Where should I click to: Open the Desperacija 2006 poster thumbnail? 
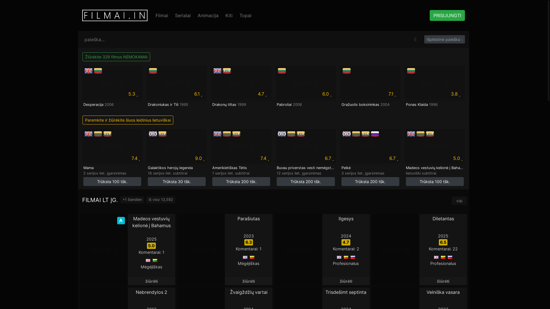click(112, 83)
